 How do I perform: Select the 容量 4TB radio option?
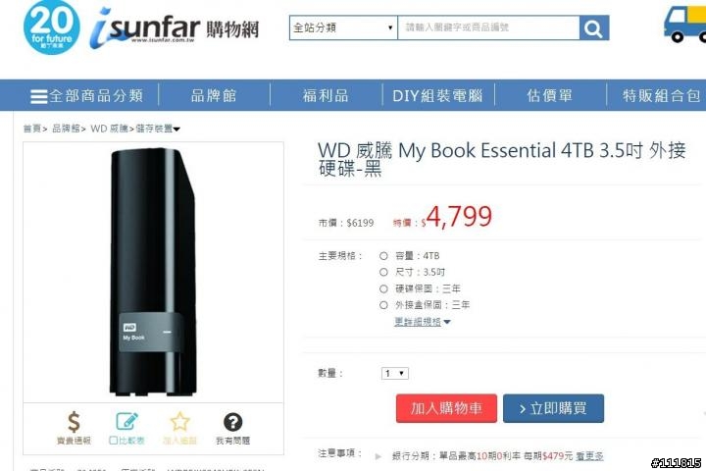pos(383,256)
